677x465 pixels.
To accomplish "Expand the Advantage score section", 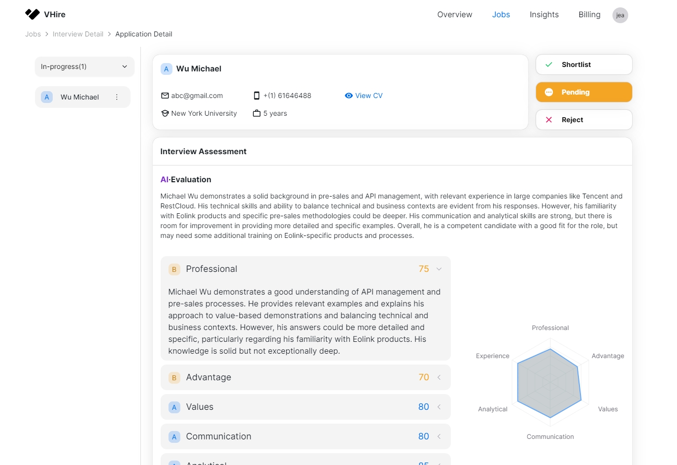I will [x=439, y=377].
